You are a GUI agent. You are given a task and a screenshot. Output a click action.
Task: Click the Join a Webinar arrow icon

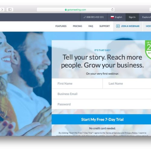pyautogui.click(x=118, y=26)
